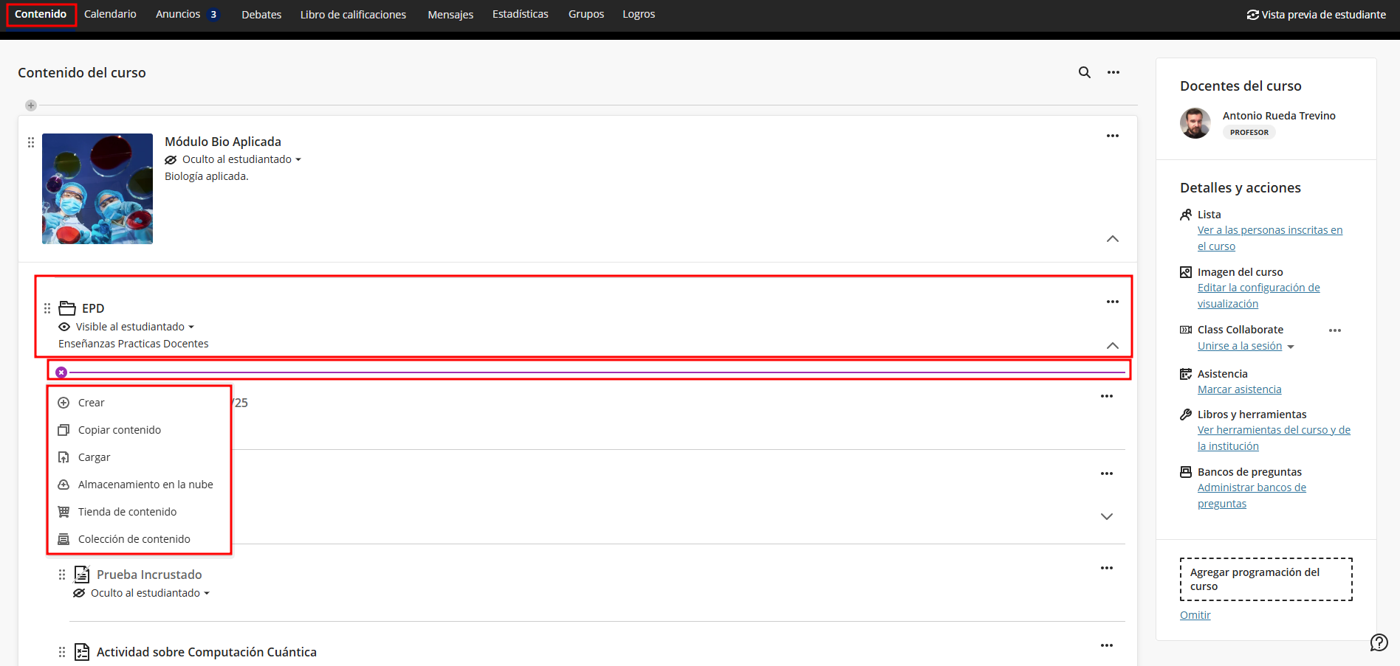Screen dimensions: 1400x666
Task: Open the EPD folder options ellipsis
Action: point(1112,302)
